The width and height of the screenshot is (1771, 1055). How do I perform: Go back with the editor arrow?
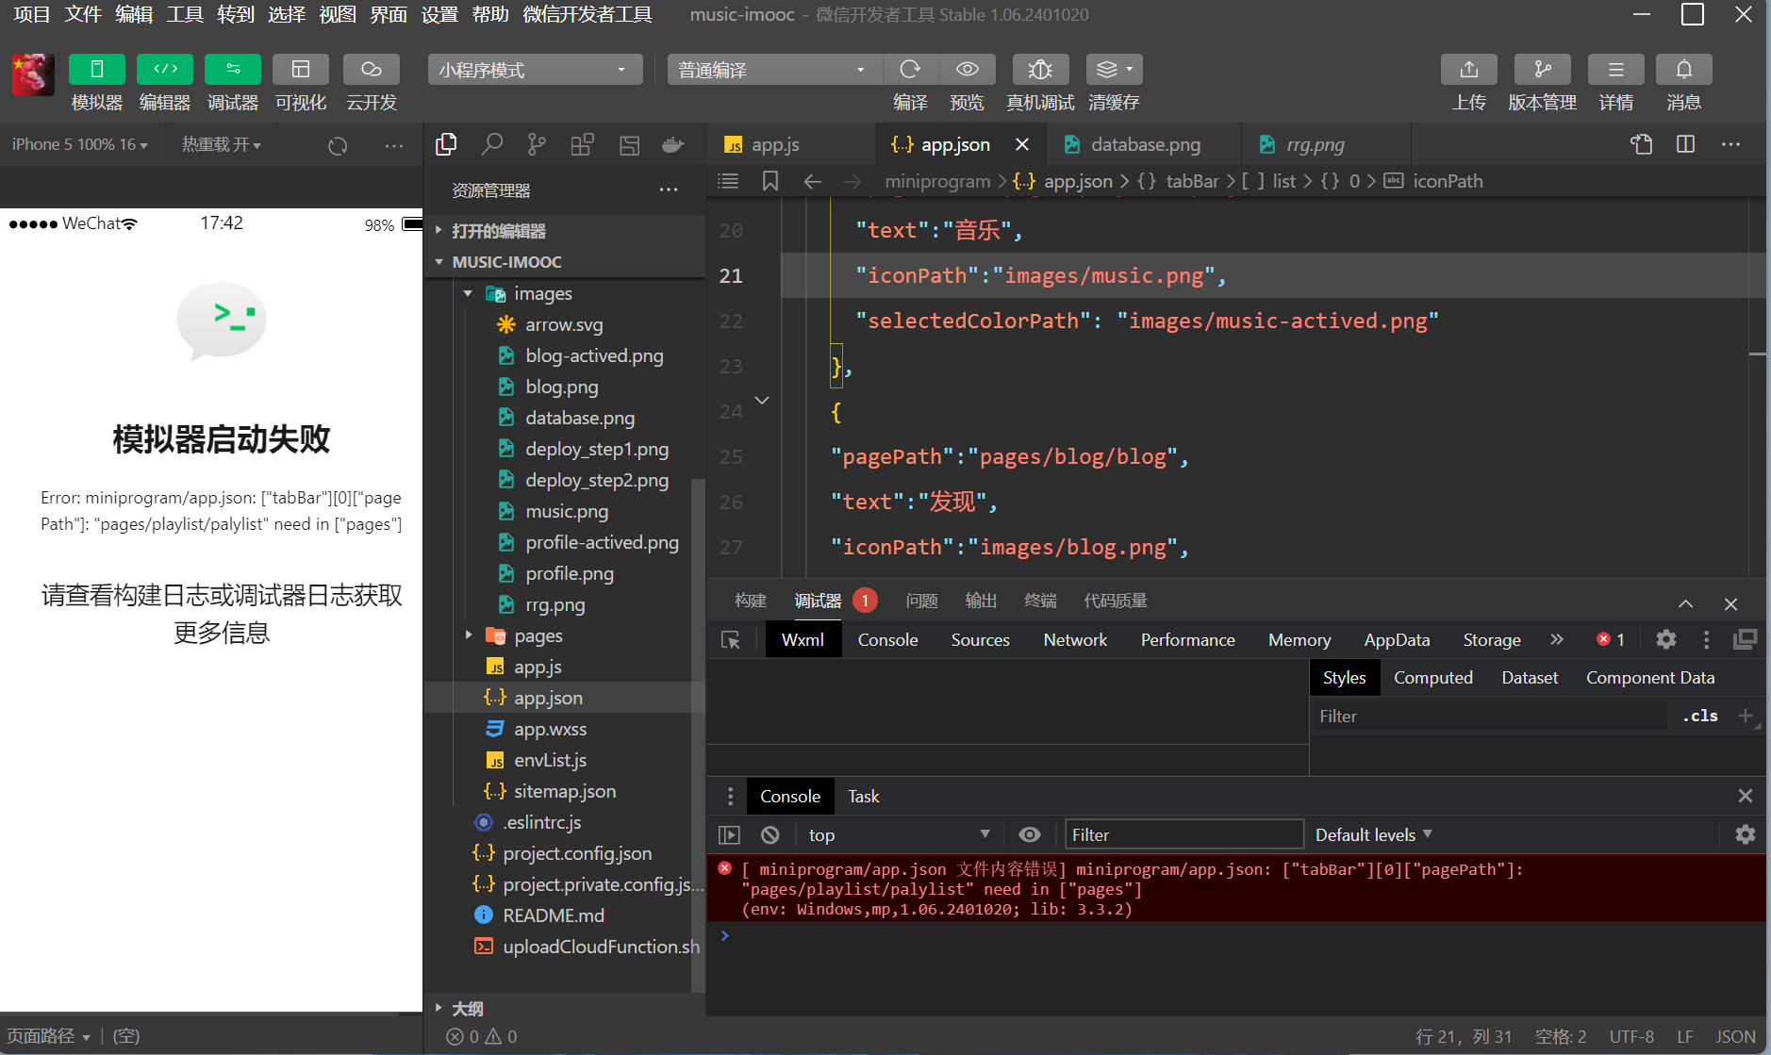(x=812, y=181)
